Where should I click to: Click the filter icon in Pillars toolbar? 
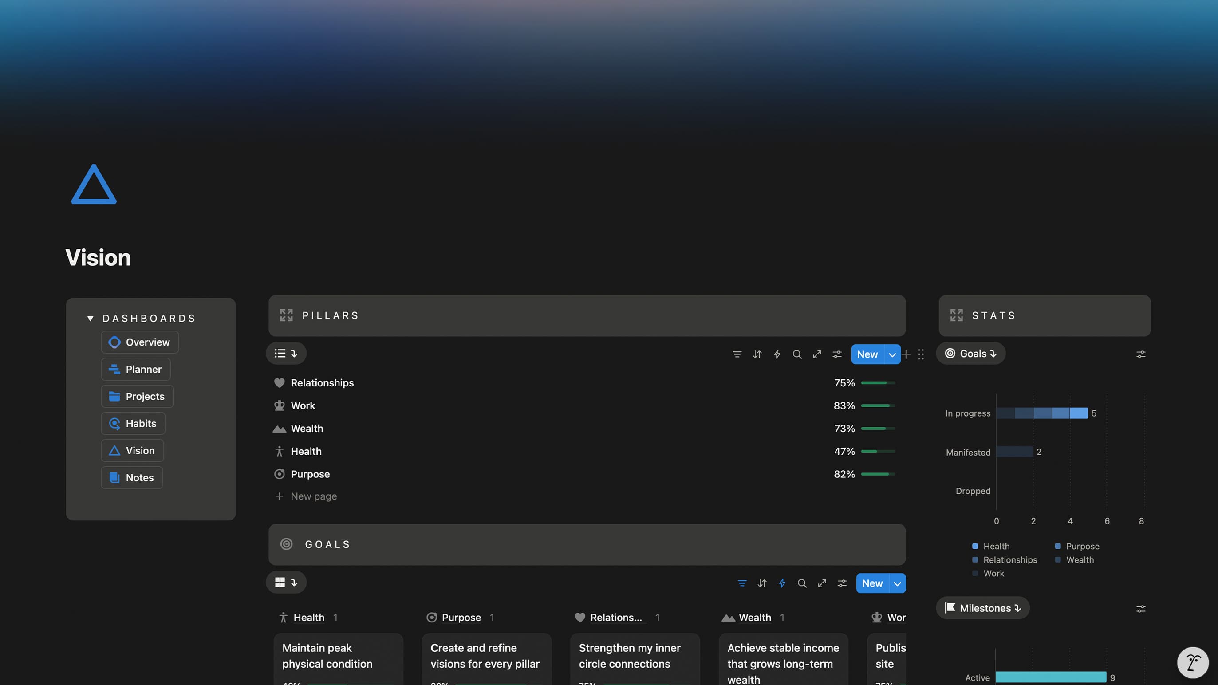point(737,354)
